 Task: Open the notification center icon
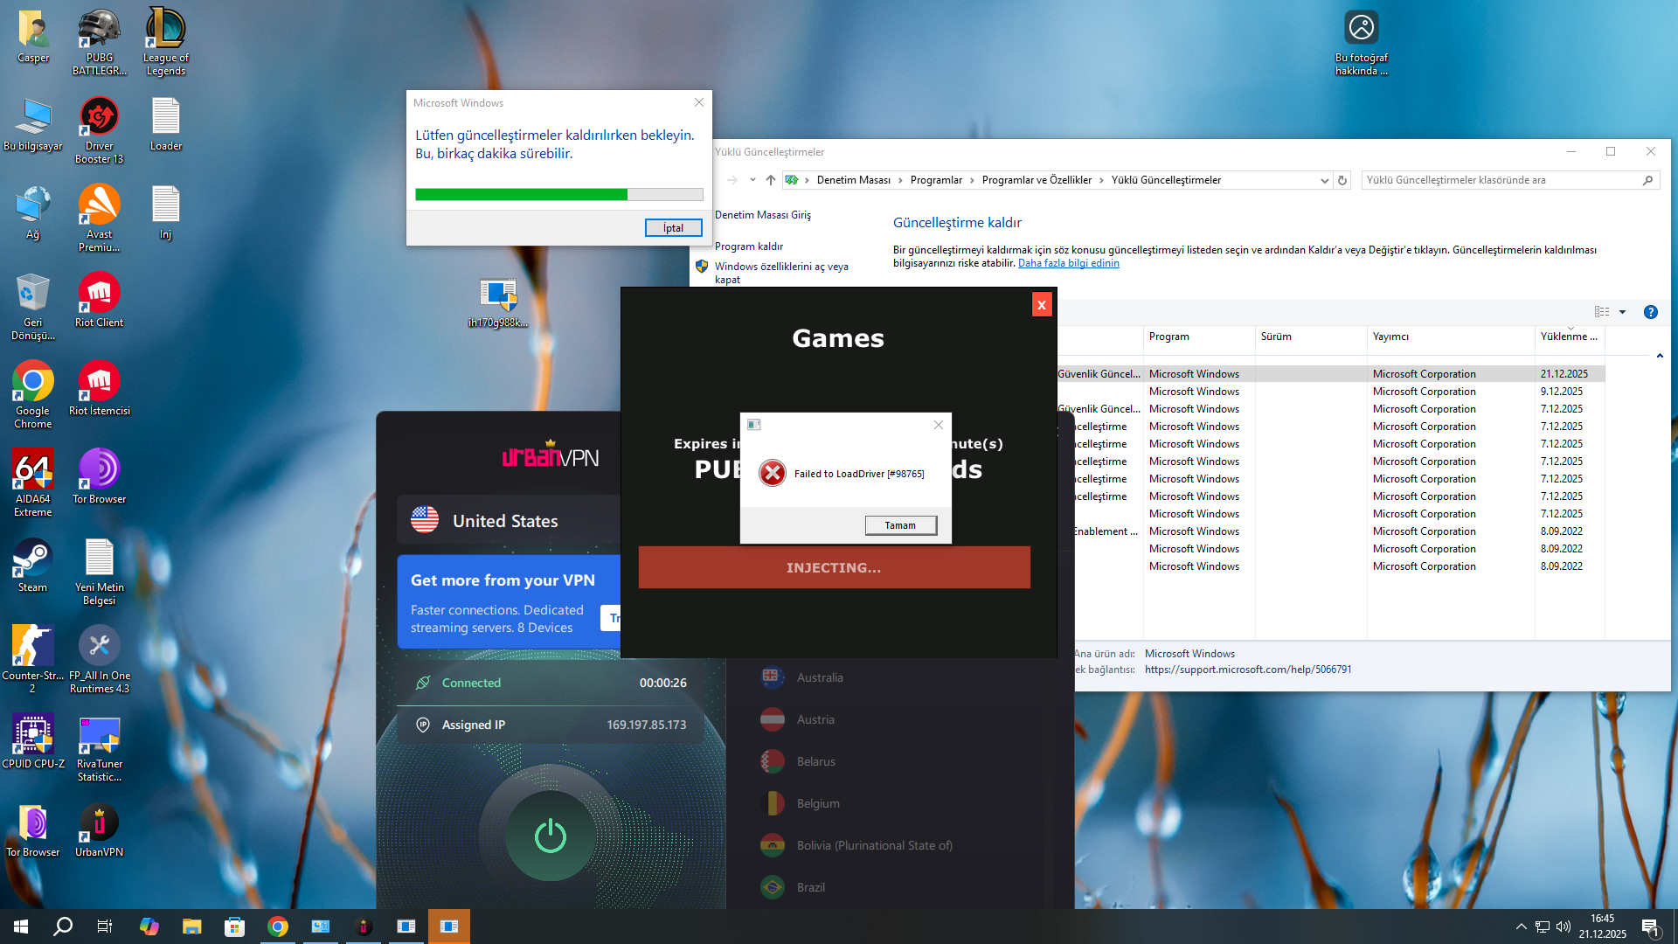(x=1651, y=927)
